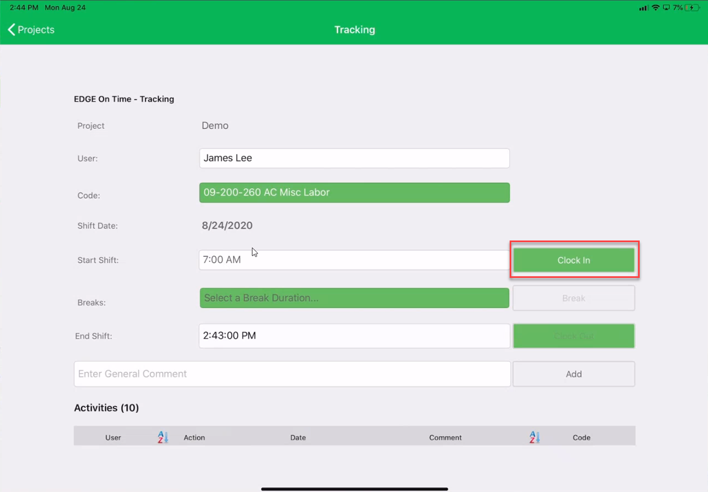Open the User field showing James Lee
Image resolution: width=708 pixels, height=492 pixels.
[x=354, y=158]
